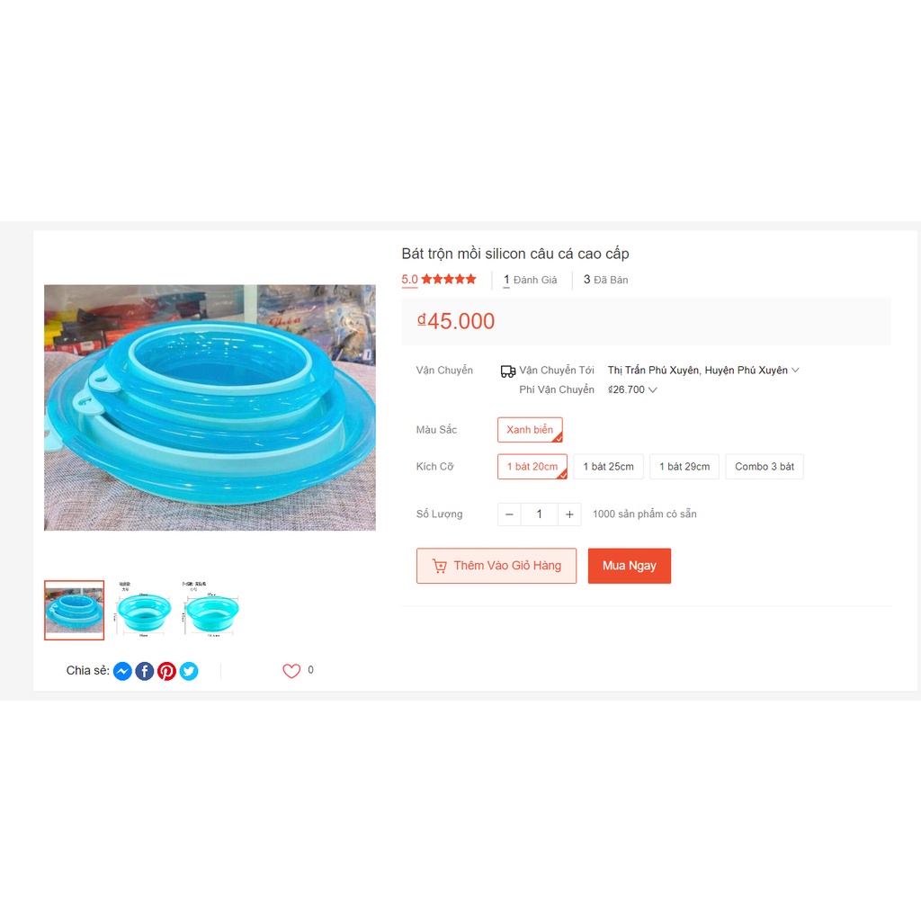The height and width of the screenshot is (921, 921).
Task: Expand the shipping fee ₫26.700 dropdown
Action: tap(632, 389)
